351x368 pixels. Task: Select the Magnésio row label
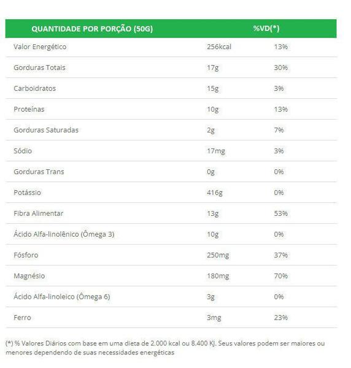coord(29,276)
